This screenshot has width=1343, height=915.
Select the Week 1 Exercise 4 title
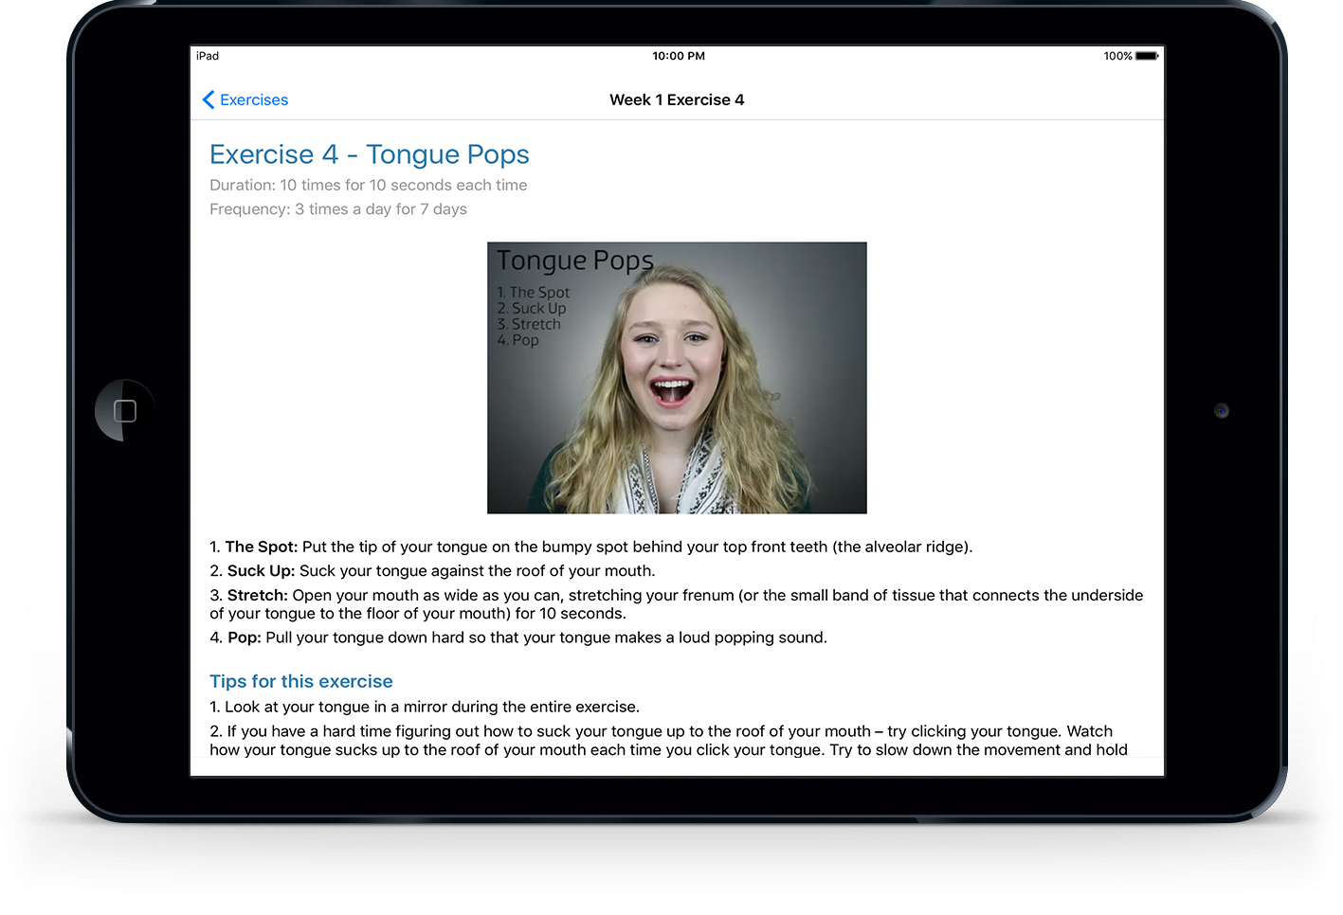tap(677, 99)
